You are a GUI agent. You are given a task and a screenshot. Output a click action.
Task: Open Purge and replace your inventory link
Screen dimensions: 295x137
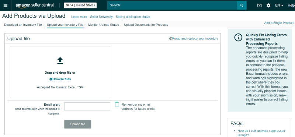point(194,39)
